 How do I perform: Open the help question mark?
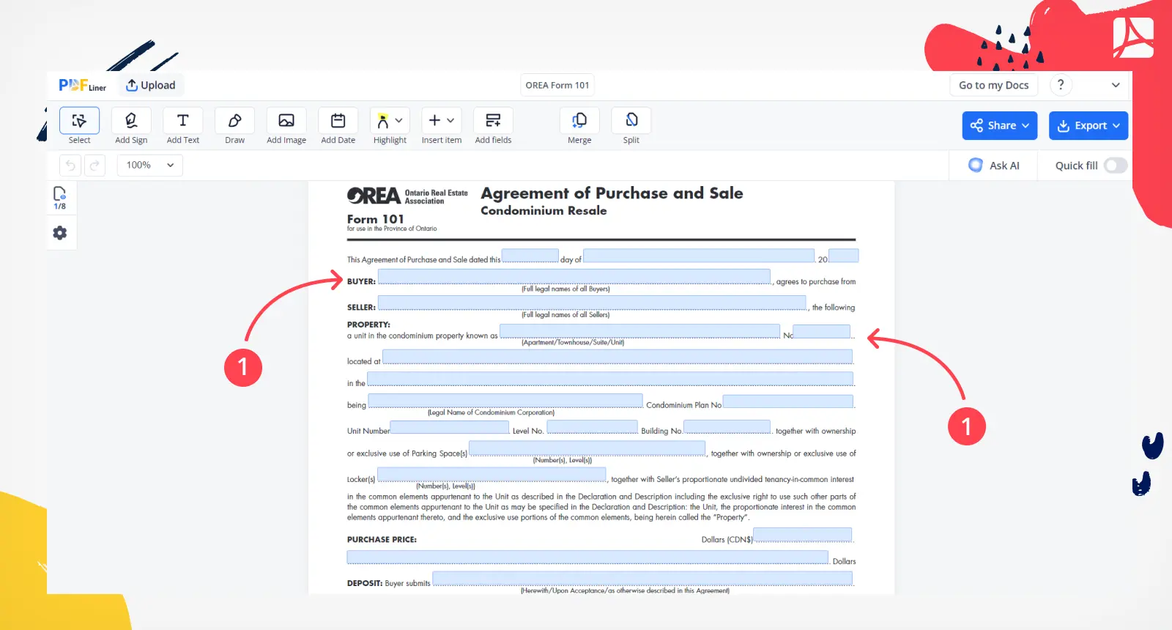pos(1061,85)
